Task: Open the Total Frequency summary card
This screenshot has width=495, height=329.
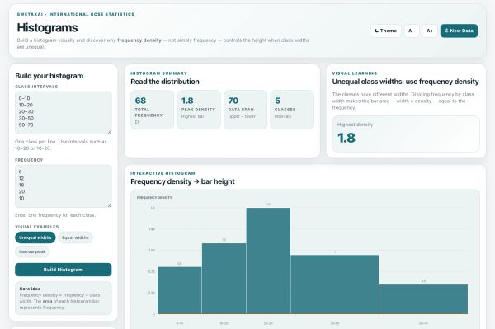Action: (x=152, y=110)
